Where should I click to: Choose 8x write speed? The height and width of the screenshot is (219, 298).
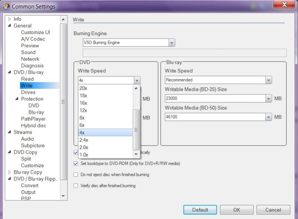coord(105,118)
